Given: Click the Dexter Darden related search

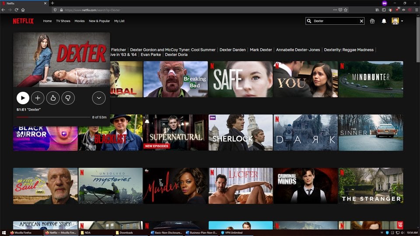Looking at the screenshot, I should click(232, 50).
